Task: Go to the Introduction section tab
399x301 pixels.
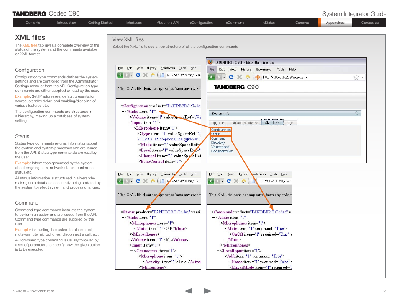Action: coord(66,23)
